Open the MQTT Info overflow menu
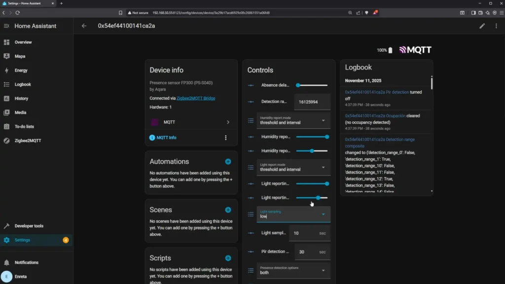The height and width of the screenshot is (284, 505). tap(226, 138)
